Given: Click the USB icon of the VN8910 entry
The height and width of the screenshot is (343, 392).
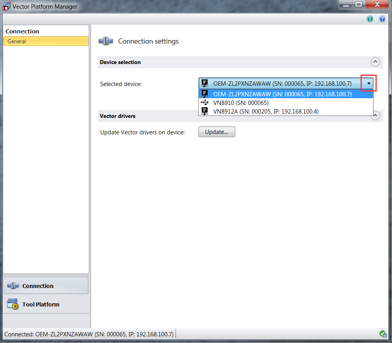Looking at the screenshot, I should [204, 103].
